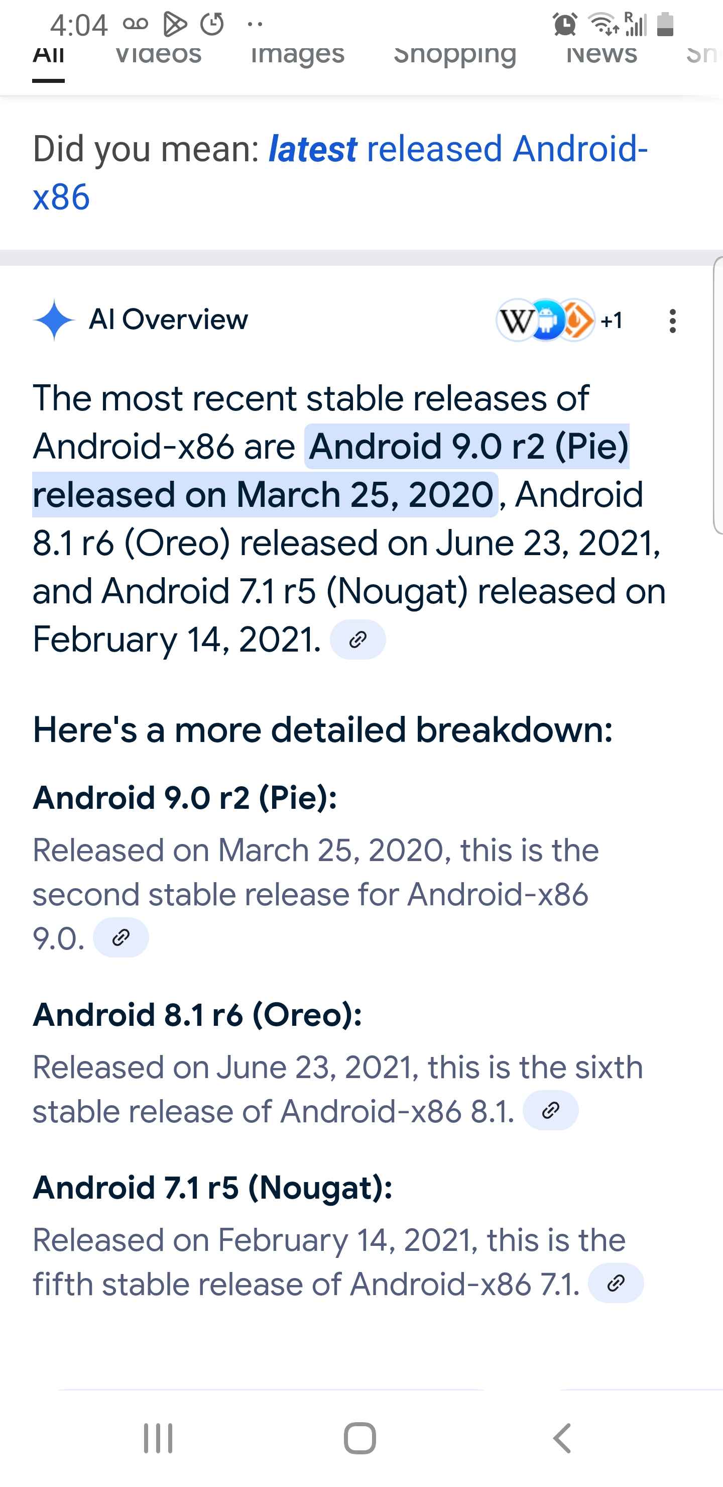Tap the 'Android 8.1 r6 (Oreo):' heading
The image size is (723, 1487).
point(197,1015)
